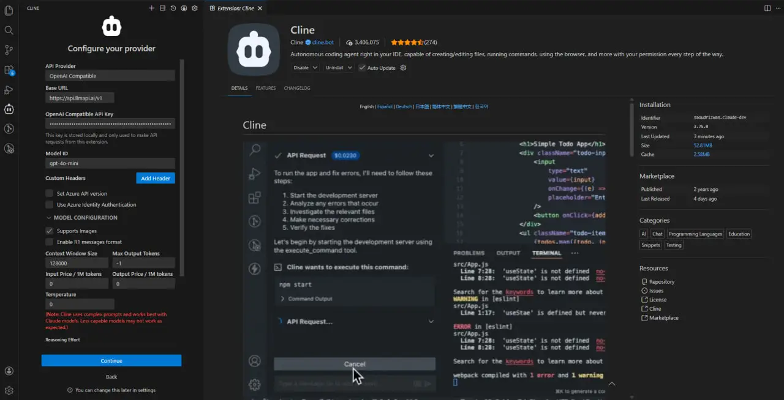Click the Base URL input field

coord(80,98)
